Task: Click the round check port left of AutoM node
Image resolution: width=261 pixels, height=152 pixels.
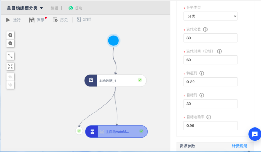Action: click(79, 131)
